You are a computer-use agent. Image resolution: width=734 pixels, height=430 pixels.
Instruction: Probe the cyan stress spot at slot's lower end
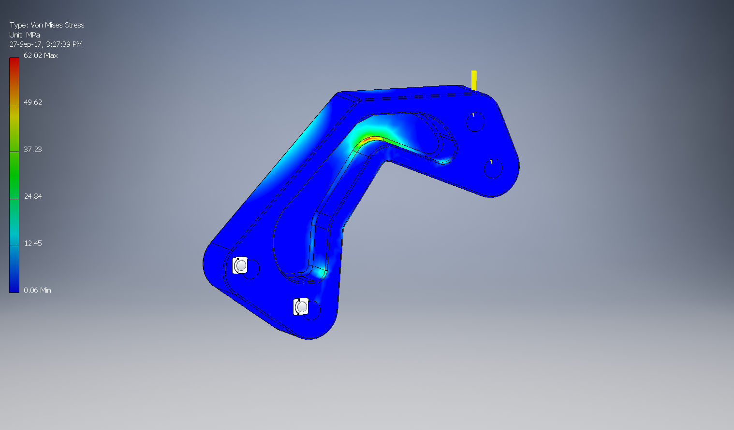[x=318, y=273]
